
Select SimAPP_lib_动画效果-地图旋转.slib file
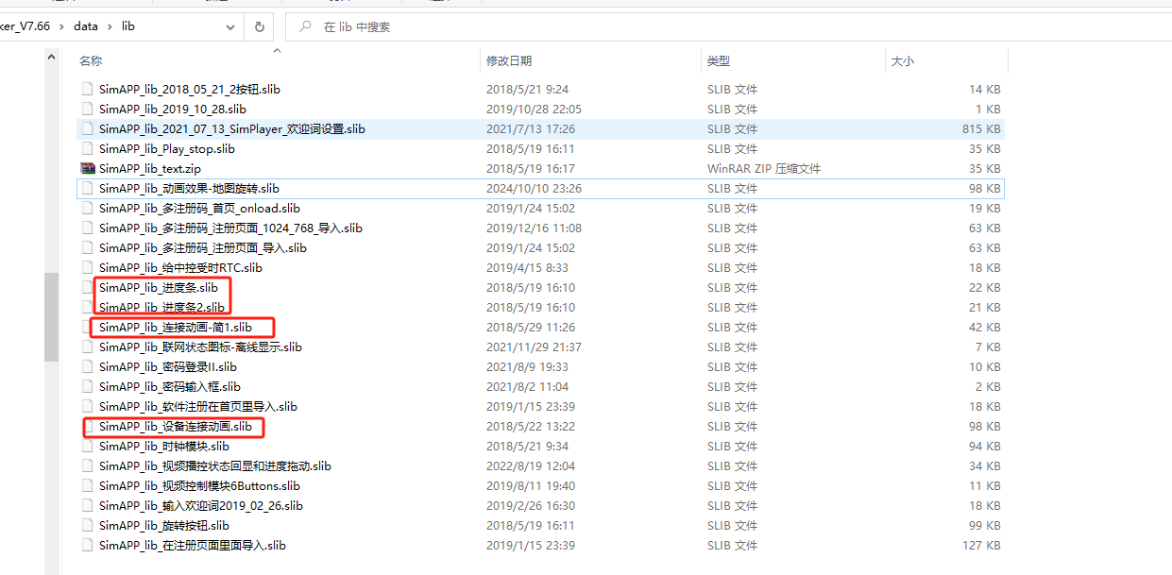coord(189,189)
